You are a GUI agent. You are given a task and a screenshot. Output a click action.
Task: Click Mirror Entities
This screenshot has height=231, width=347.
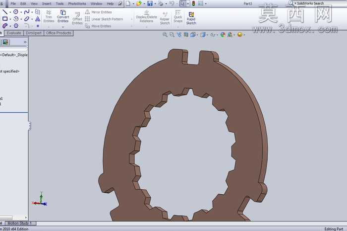click(98, 12)
